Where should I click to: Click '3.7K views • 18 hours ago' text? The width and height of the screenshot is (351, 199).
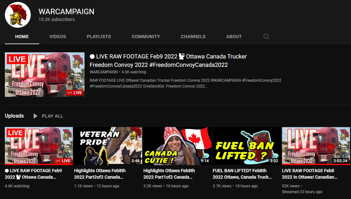point(235,186)
